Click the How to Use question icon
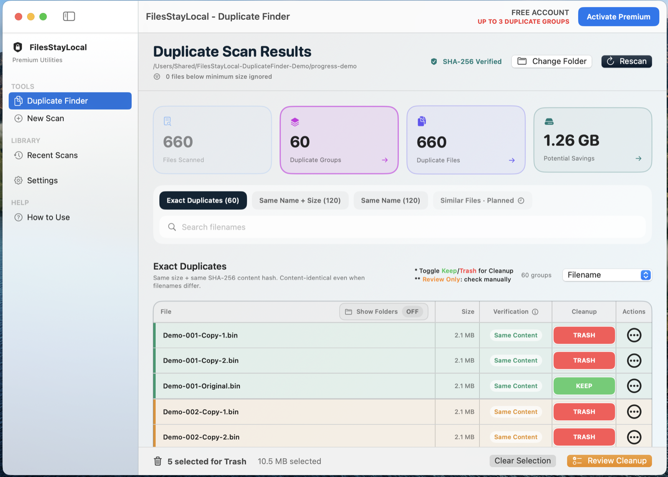Screen dimensions: 668x477 click(18, 217)
